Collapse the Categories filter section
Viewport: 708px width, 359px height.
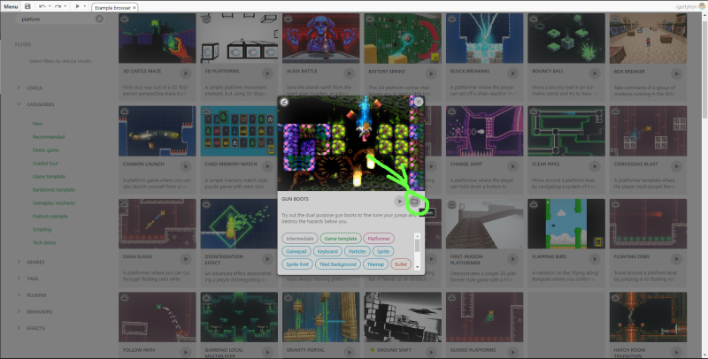(x=19, y=104)
